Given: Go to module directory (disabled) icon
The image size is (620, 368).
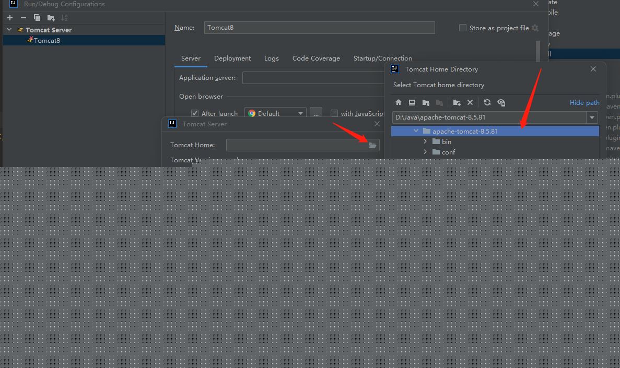Looking at the screenshot, I should [x=439, y=102].
